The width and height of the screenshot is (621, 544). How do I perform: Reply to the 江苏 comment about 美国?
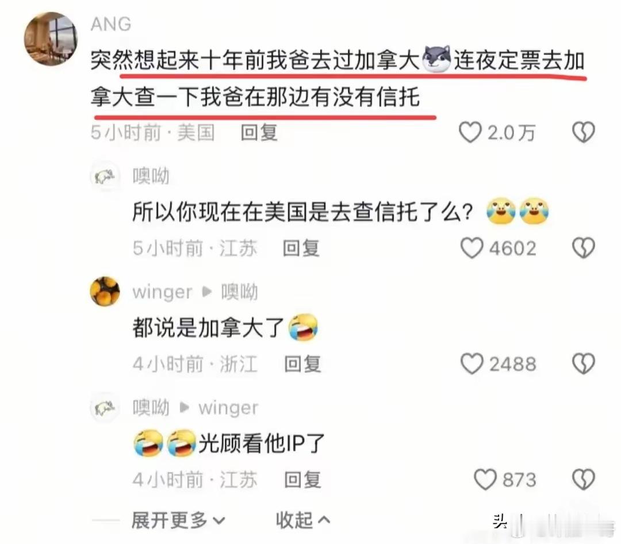pyautogui.click(x=301, y=248)
